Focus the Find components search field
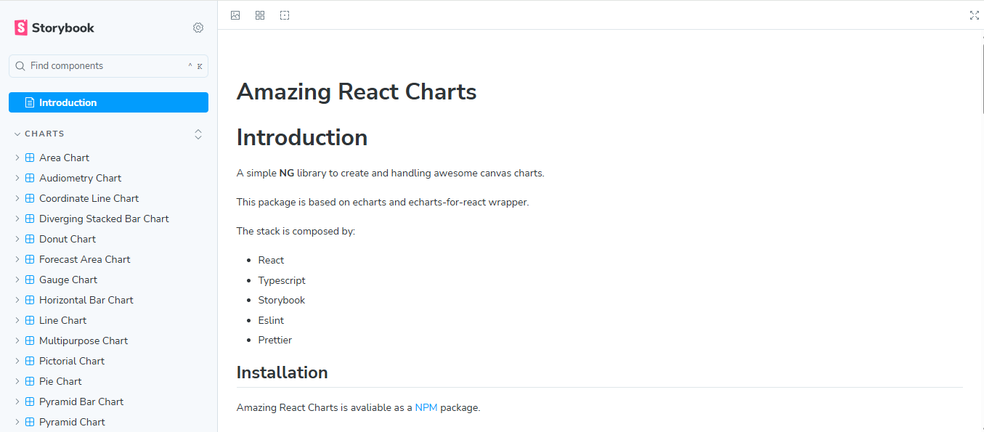Viewport: 984px width, 432px height. click(x=108, y=66)
